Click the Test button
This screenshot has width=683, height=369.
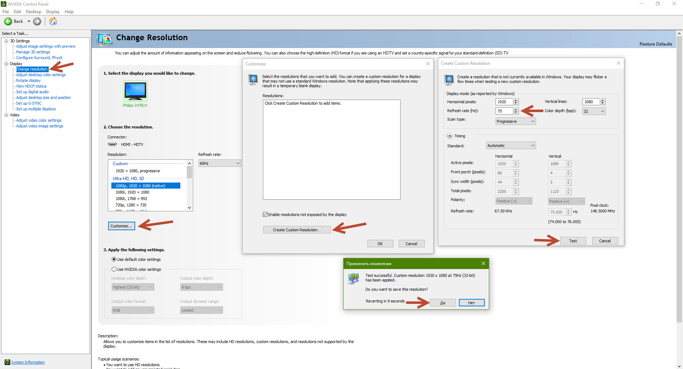click(573, 241)
